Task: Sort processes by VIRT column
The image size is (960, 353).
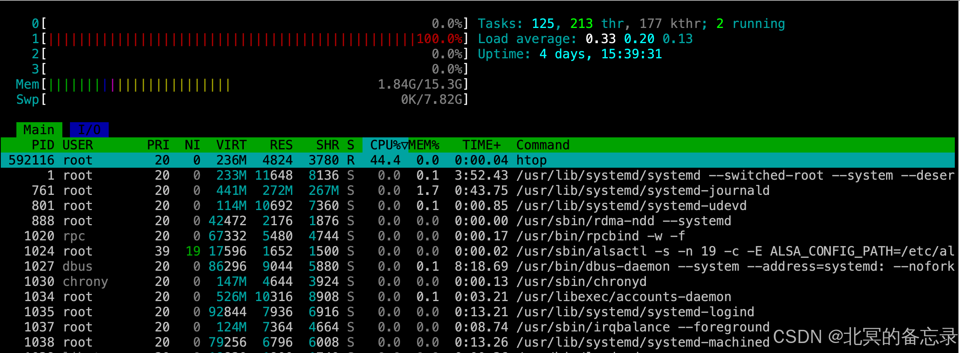Action: pyautogui.click(x=231, y=145)
